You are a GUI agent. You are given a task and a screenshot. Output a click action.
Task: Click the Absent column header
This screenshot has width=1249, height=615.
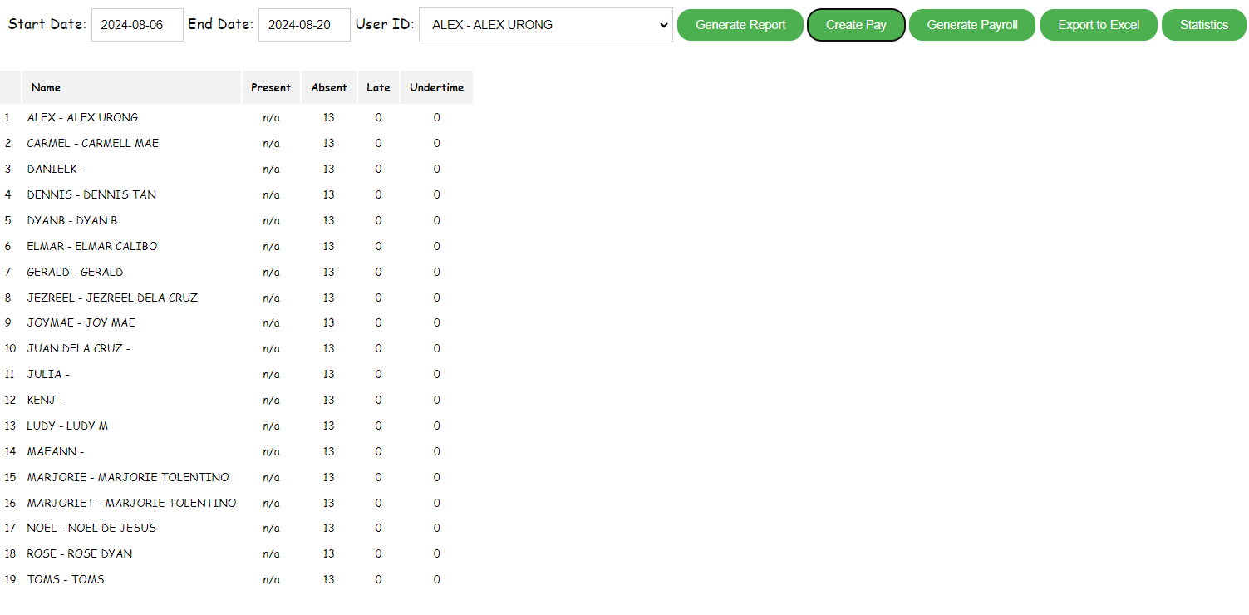coord(329,87)
